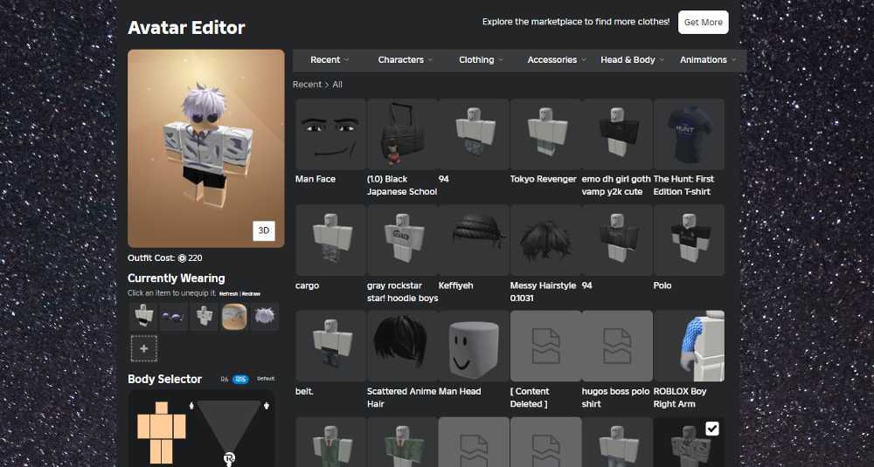This screenshot has width=874, height=467.
Task: Open the Accessories dropdown menu
Action: pyautogui.click(x=557, y=59)
